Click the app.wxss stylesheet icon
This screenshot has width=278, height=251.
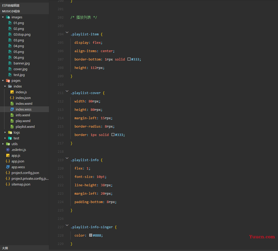8,167
